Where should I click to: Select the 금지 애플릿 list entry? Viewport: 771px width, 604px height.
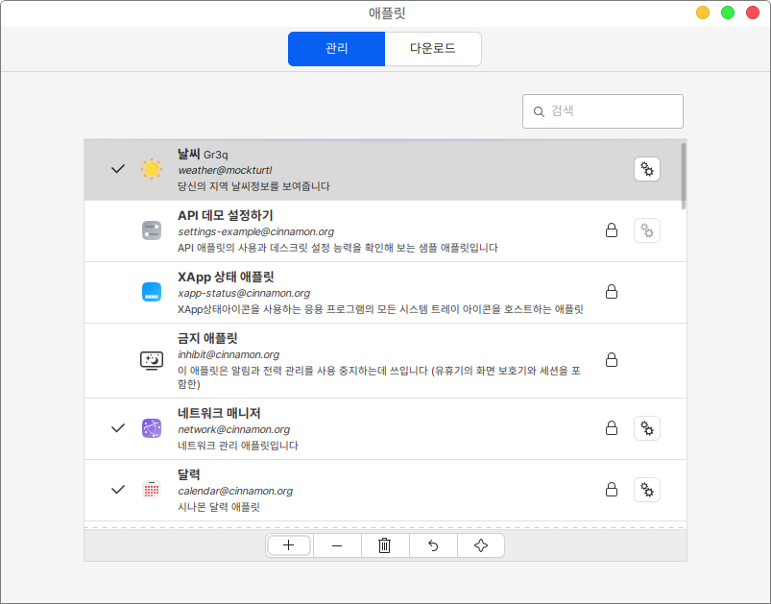click(x=384, y=360)
